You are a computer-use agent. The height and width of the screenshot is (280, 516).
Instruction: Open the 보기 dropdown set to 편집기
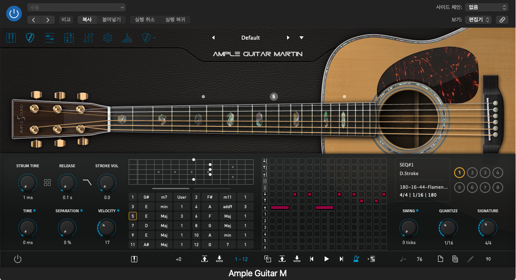[x=478, y=20]
